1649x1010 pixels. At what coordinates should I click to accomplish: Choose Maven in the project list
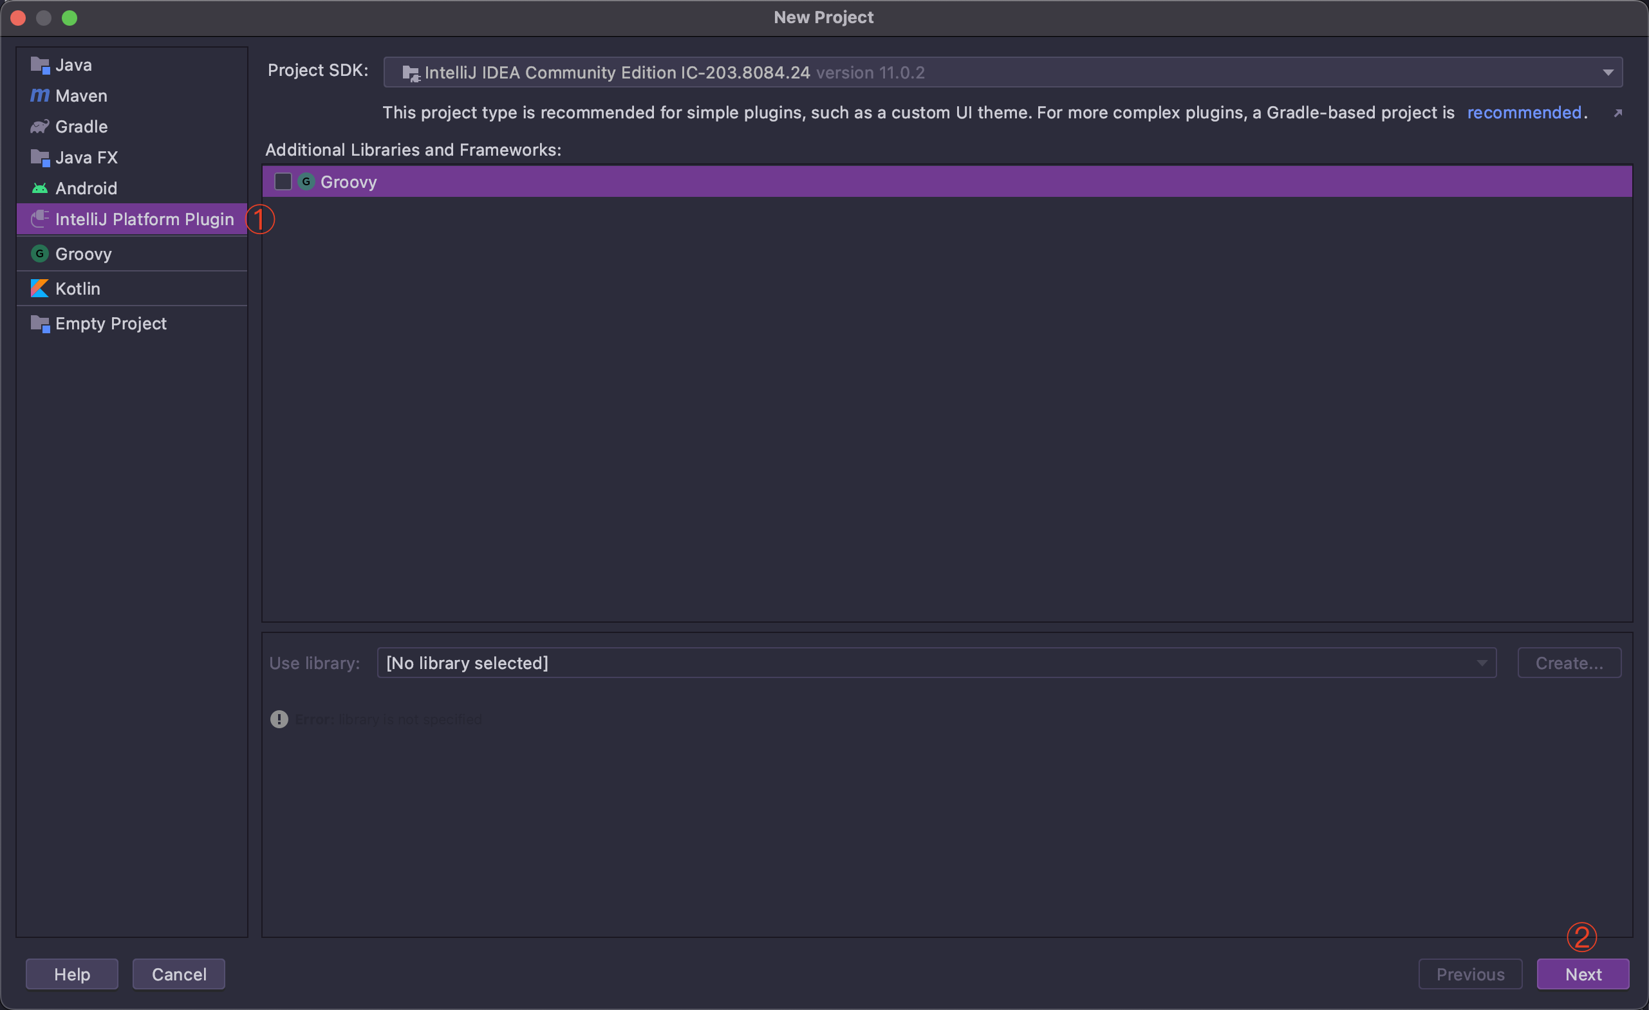coord(132,96)
